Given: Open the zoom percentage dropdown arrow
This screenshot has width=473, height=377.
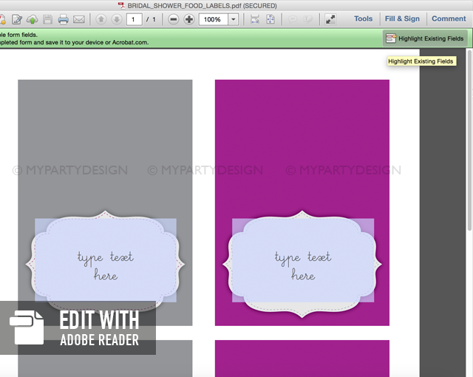Looking at the screenshot, I should click(234, 19).
